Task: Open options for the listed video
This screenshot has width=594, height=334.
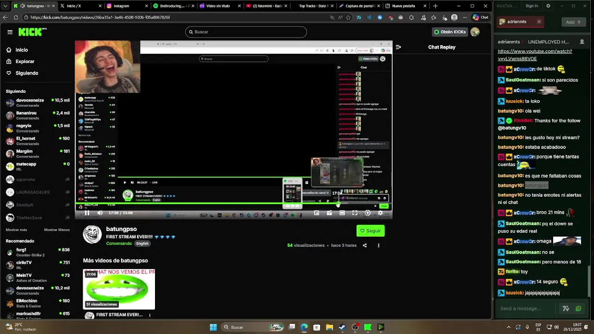Action: pos(149,315)
